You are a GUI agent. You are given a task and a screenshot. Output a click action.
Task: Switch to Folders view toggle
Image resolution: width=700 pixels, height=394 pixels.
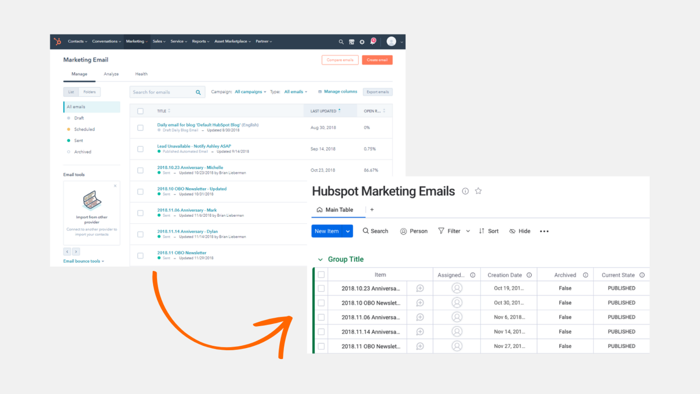coord(89,92)
